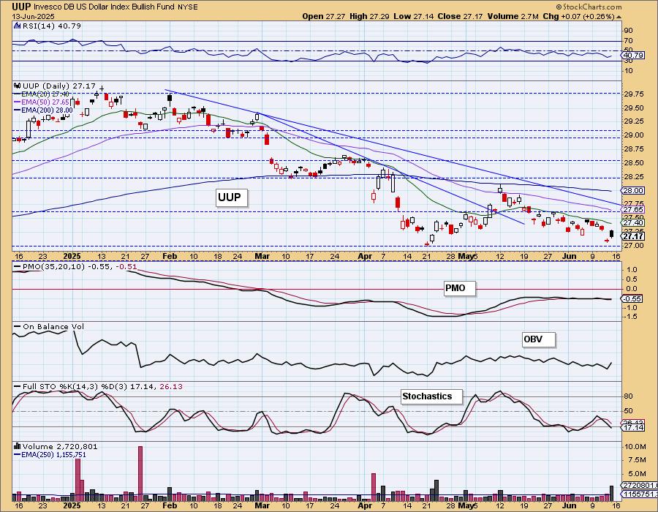The image size is (658, 512).
Task: Click the Stochastics annotation box
Action: (432, 396)
